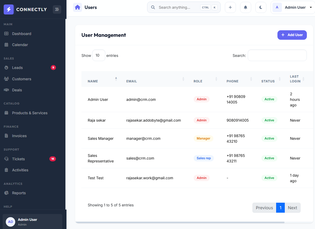Click the Connectly lightning bolt logo
Screen dimensions: 315x229
tap(9, 9)
